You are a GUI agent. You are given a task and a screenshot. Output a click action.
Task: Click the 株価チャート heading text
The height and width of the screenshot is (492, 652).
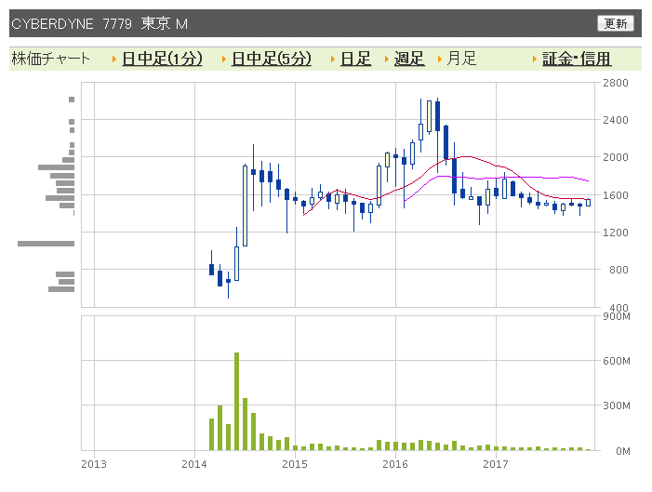51,59
